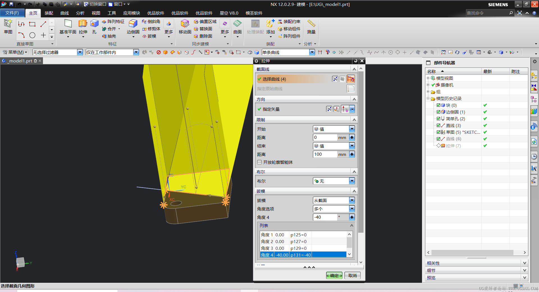
Task: Select 角度 2 row in angle list
Action: (x=303, y=241)
